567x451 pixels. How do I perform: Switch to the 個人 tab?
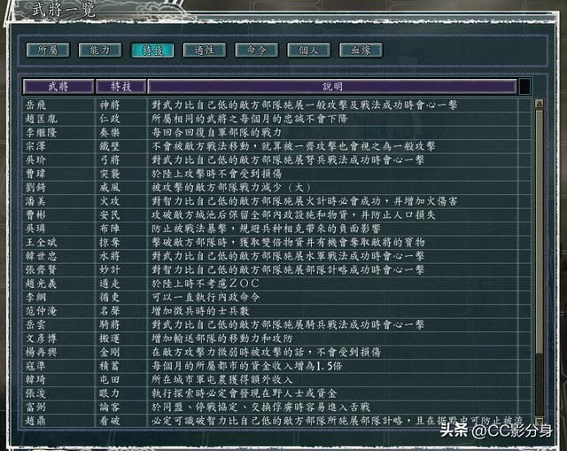tap(308, 50)
